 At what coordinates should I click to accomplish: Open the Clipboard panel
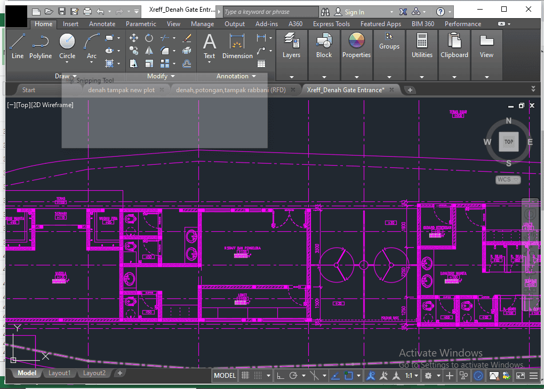(454, 46)
